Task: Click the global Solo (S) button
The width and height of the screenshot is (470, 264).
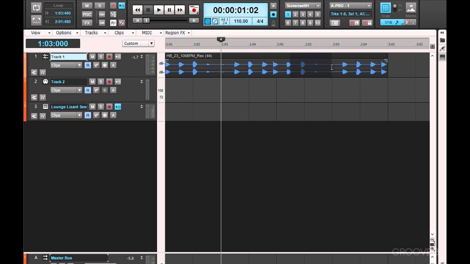Action: (x=100, y=5)
